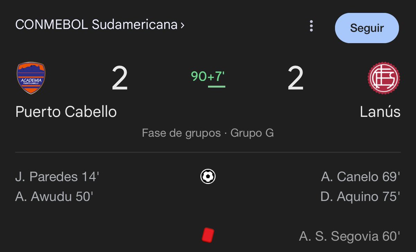The width and height of the screenshot is (416, 252).
Task: Click Lanús's score of 2
Action: point(296,78)
